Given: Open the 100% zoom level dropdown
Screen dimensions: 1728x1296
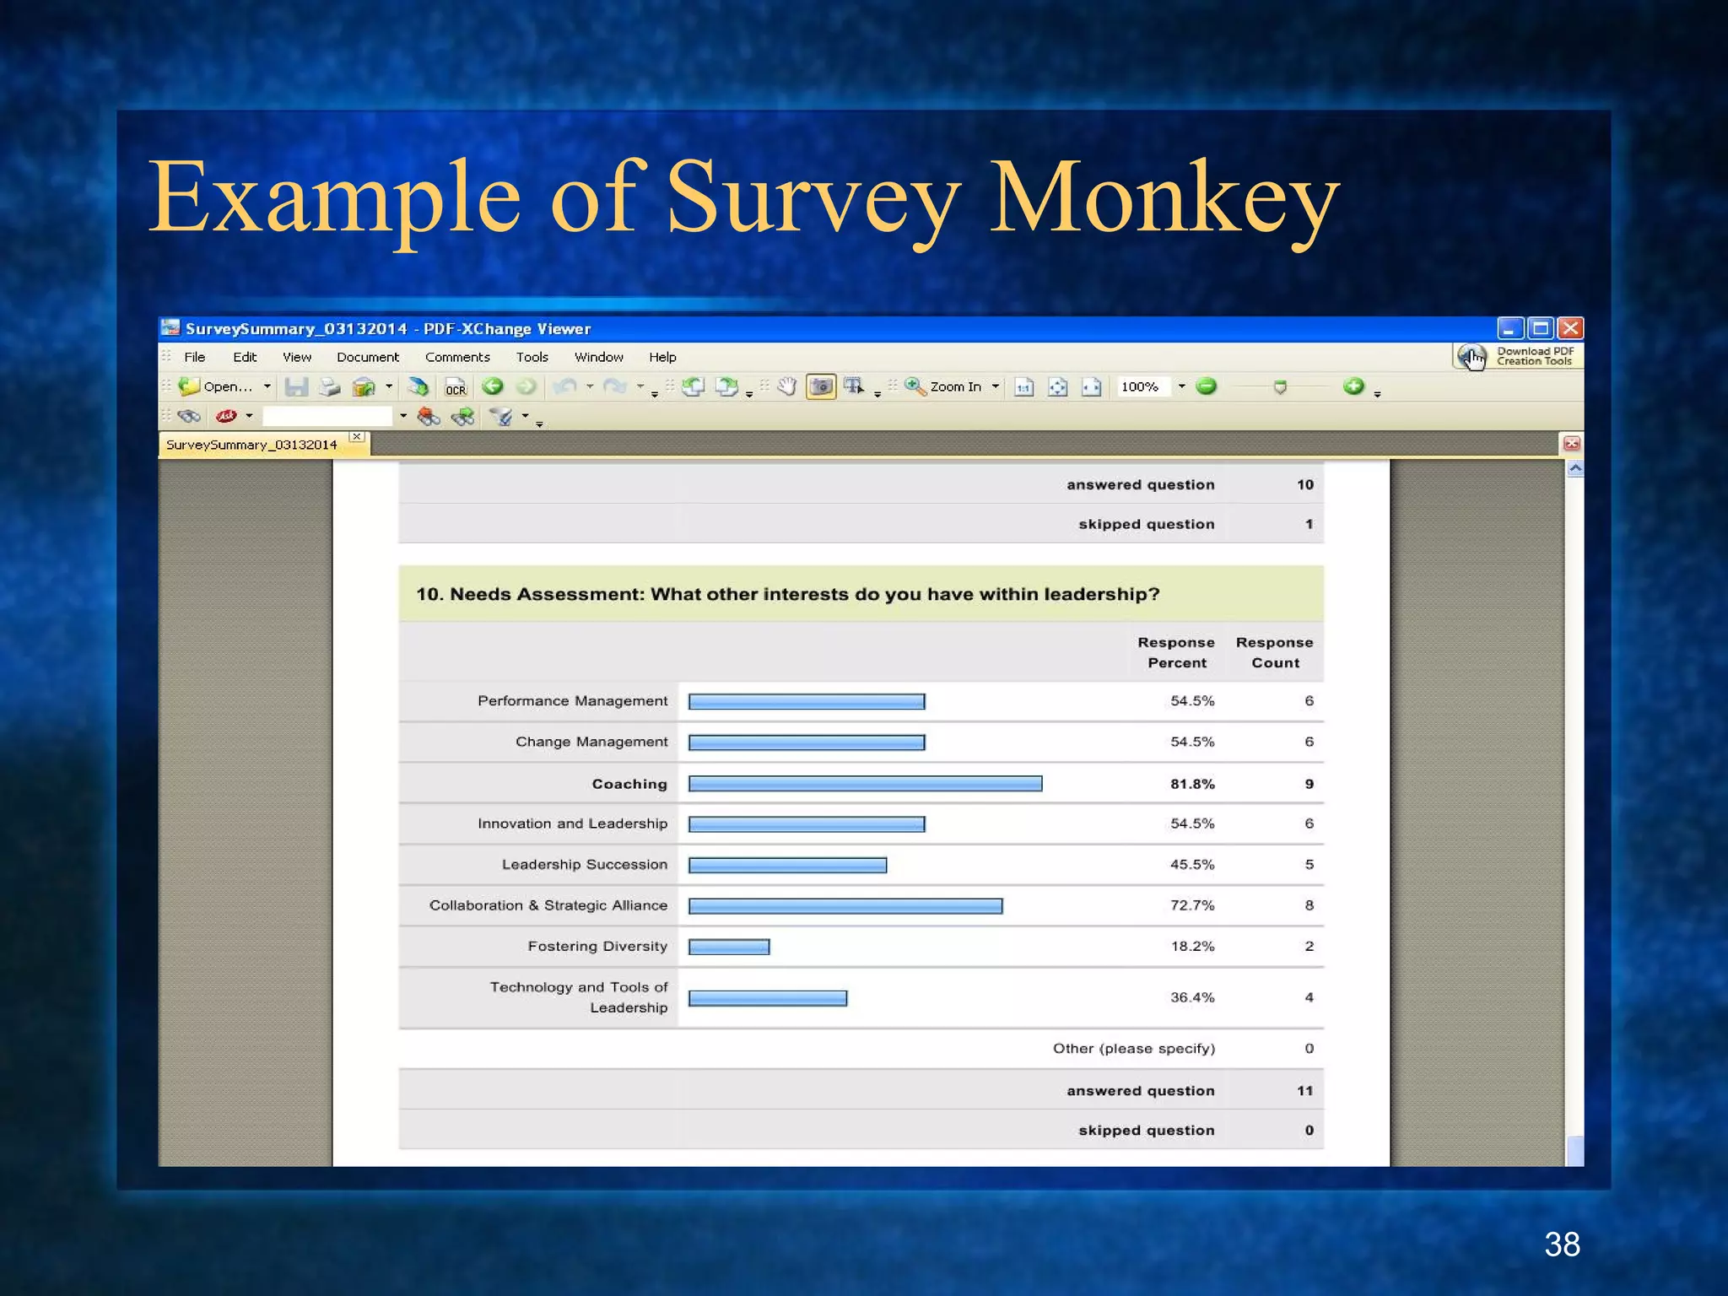Looking at the screenshot, I should [x=1181, y=386].
